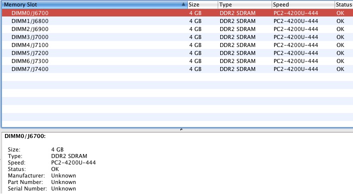Sort by the Type column header
The height and width of the screenshot is (194, 353).
[x=245, y=4]
